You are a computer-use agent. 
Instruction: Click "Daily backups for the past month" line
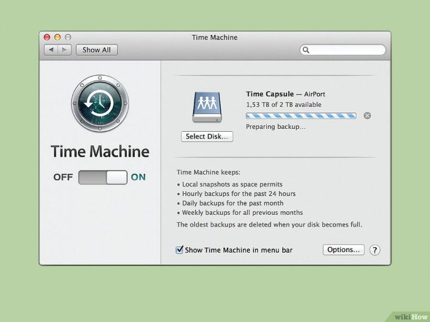coord(233,203)
